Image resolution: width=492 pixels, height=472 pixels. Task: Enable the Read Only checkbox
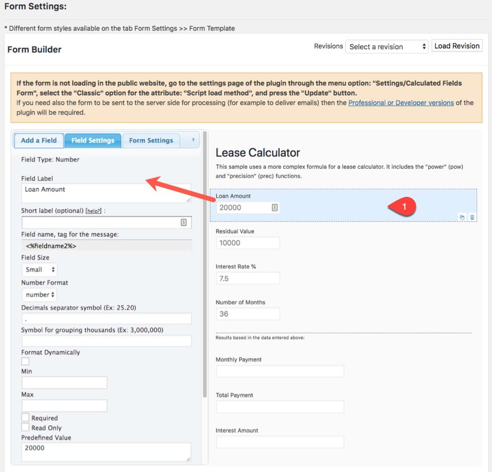click(x=25, y=427)
